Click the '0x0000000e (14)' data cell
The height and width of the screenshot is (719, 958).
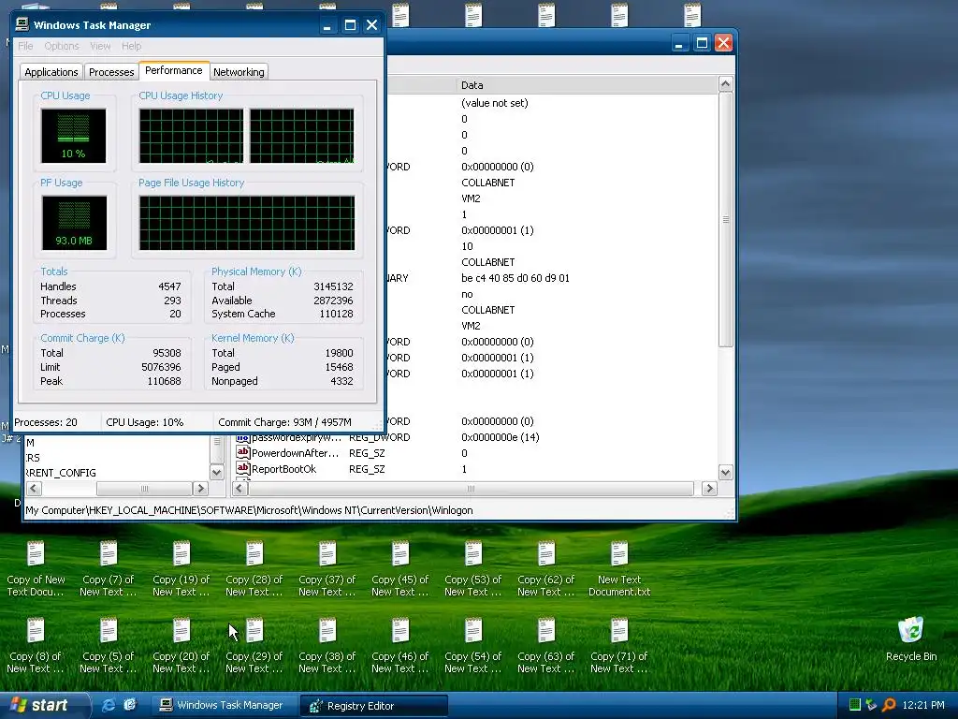(x=501, y=437)
